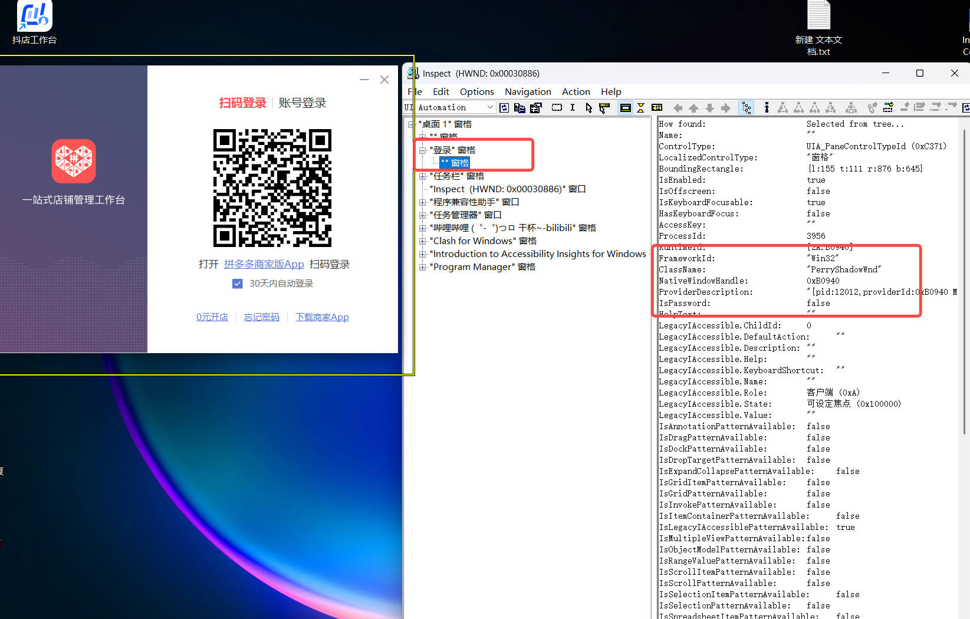
Task: Select the highlighted "" 窗格 child row
Action: tap(455, 163)
